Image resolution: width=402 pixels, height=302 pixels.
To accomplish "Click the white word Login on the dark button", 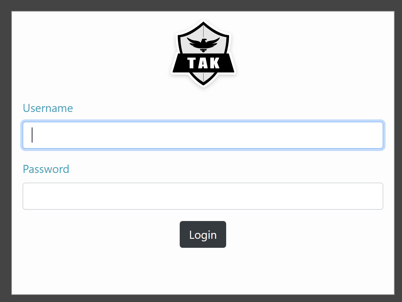I will point(203,235).
